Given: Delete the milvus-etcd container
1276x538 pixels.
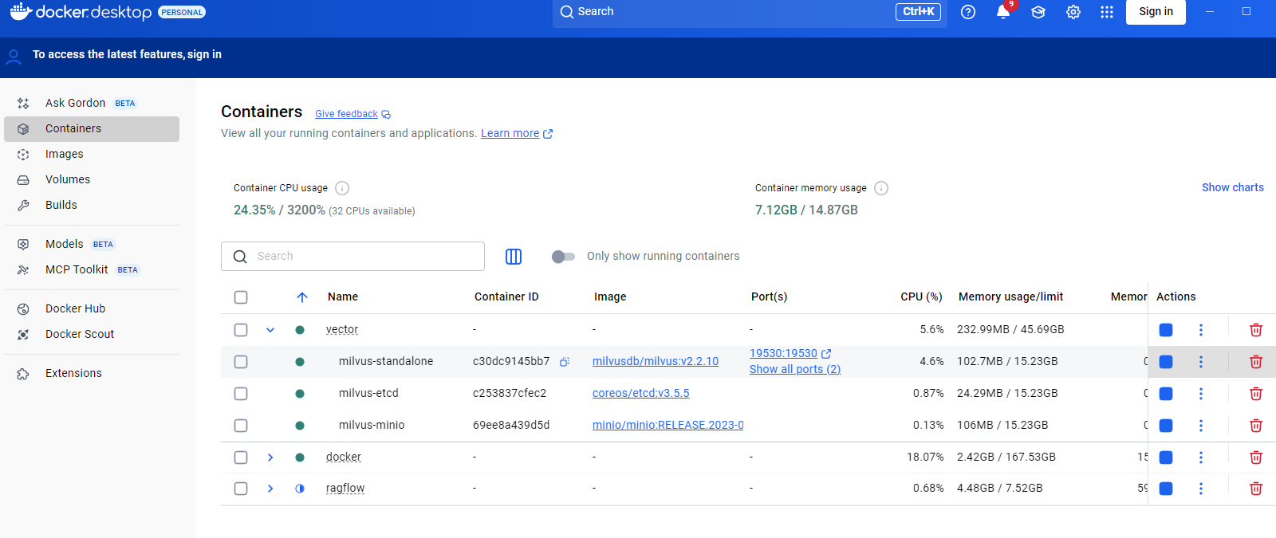Looking at the screenshot, I should point(1256,394).
